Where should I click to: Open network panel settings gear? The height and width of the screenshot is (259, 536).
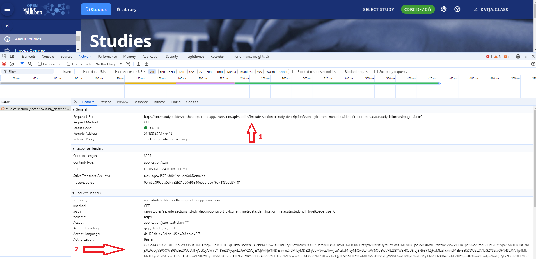point(533,64)
